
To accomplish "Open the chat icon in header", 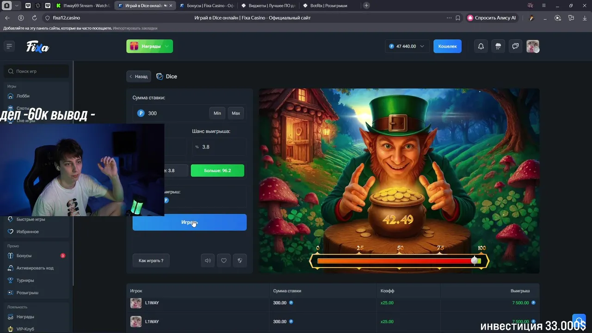I will [515, 46].
